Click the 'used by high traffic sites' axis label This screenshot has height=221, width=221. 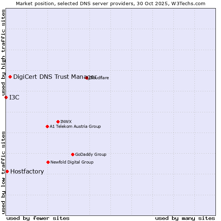pos(3,52)
